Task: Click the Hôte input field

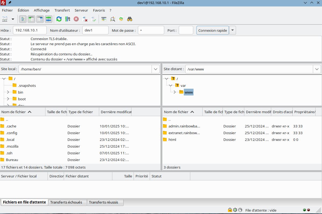Action: coord(30,30)
